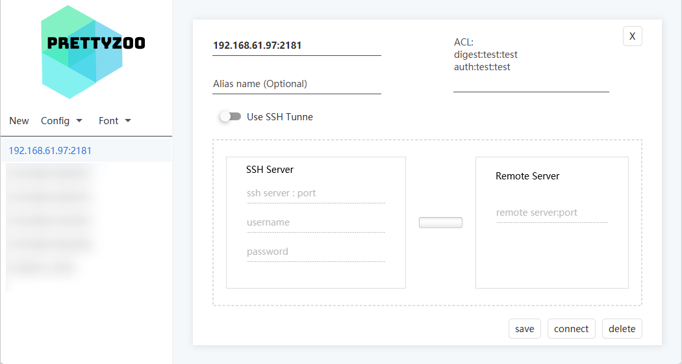Click the PrettyZoo logo
Image resolution: width=682 pixels, height=364 pixels.
(x=93, y=52)
